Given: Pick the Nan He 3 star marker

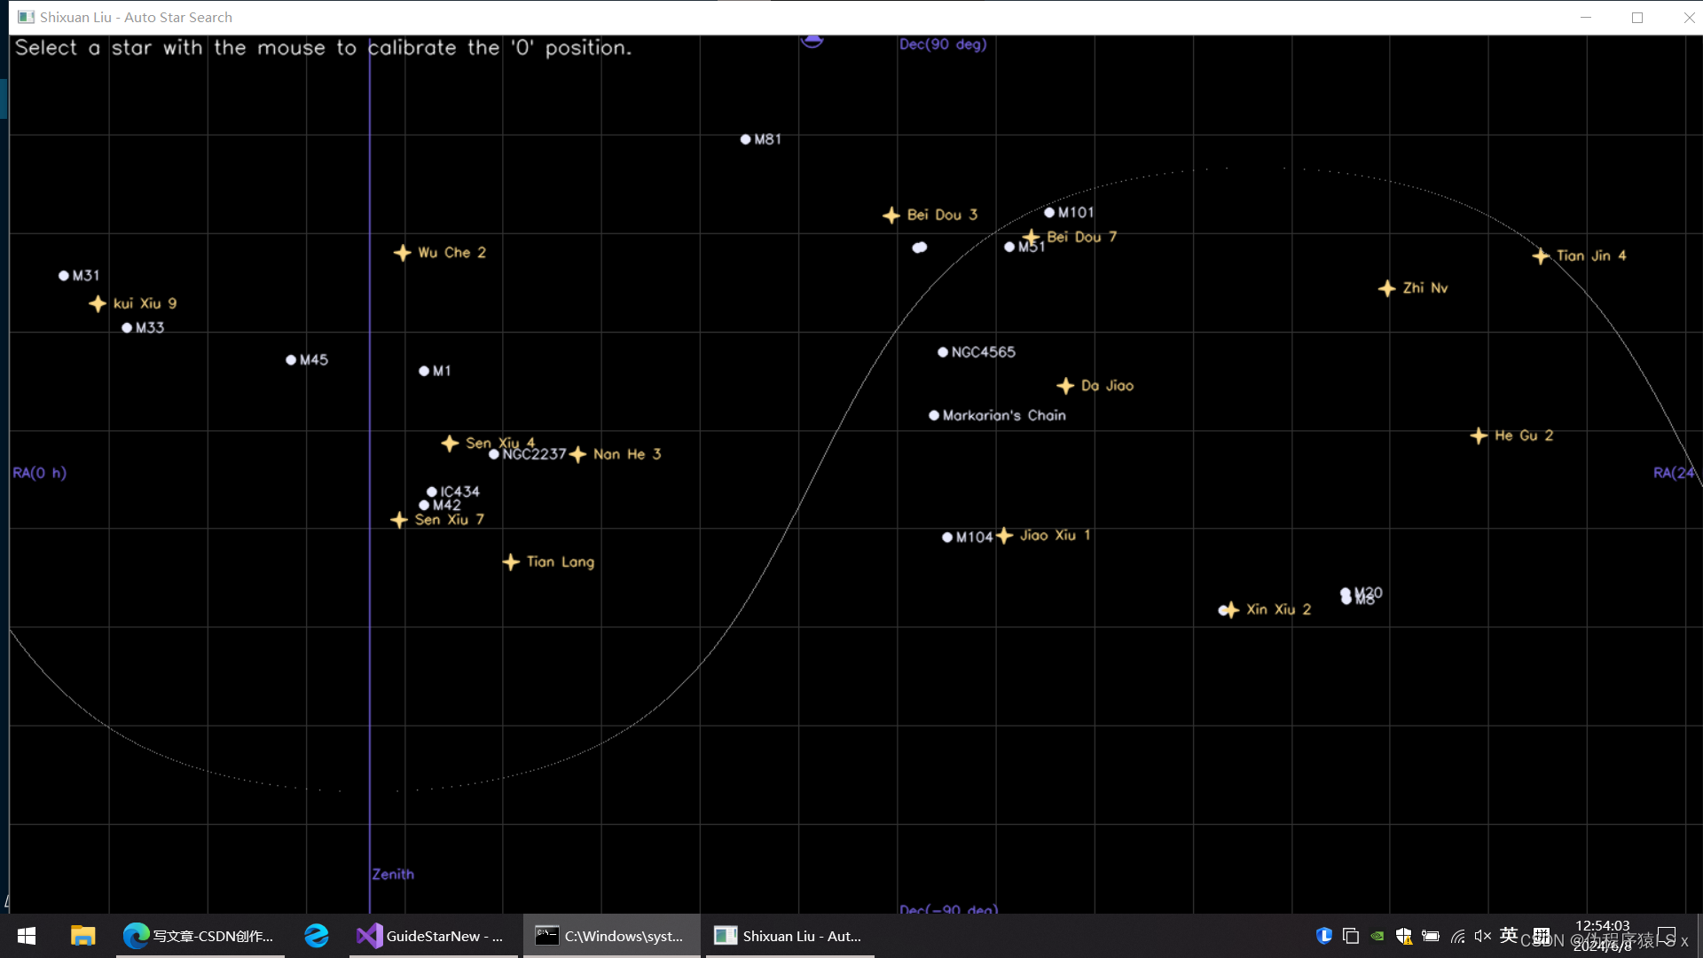Looking at the screenshot, I should (x=578, y=455).
